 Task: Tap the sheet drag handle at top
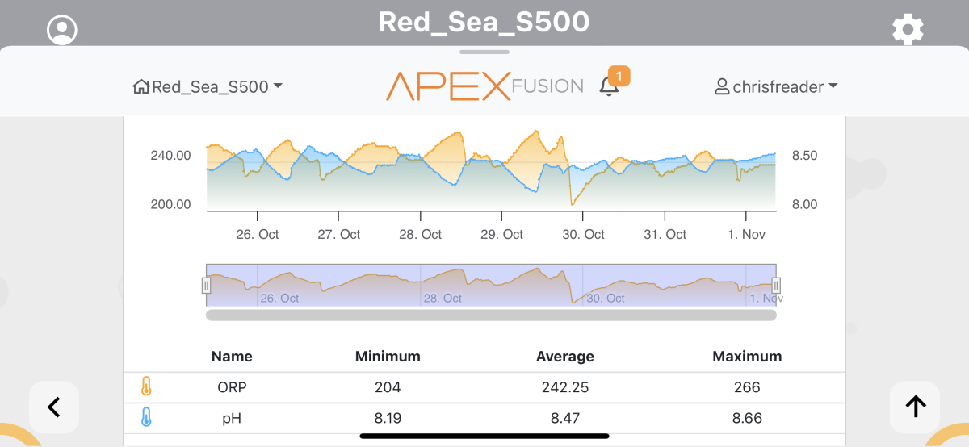(484, 52)
